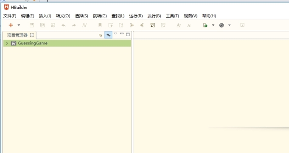Click the format code icon after Redo
The height and width of the screenshot is (153, 289).
click(x=84, y=25)
